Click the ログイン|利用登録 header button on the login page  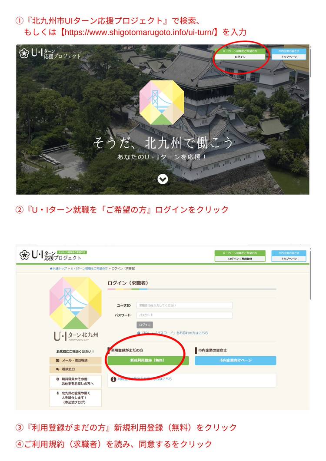point(240,259)
